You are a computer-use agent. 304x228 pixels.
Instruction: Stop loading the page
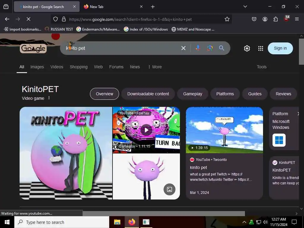(x=28, y=19)
